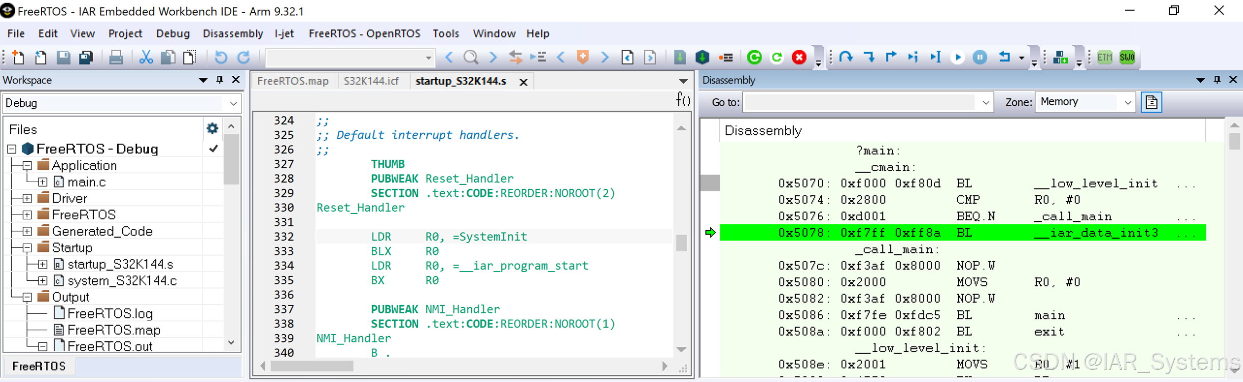
Task: Open the toolbar quick search dropdown
Action: click(428, 58)
